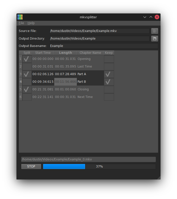Viewport: 177px width, 199px height.
Task: Click length cell of Next Time chapter
Action: pos(65,97)
